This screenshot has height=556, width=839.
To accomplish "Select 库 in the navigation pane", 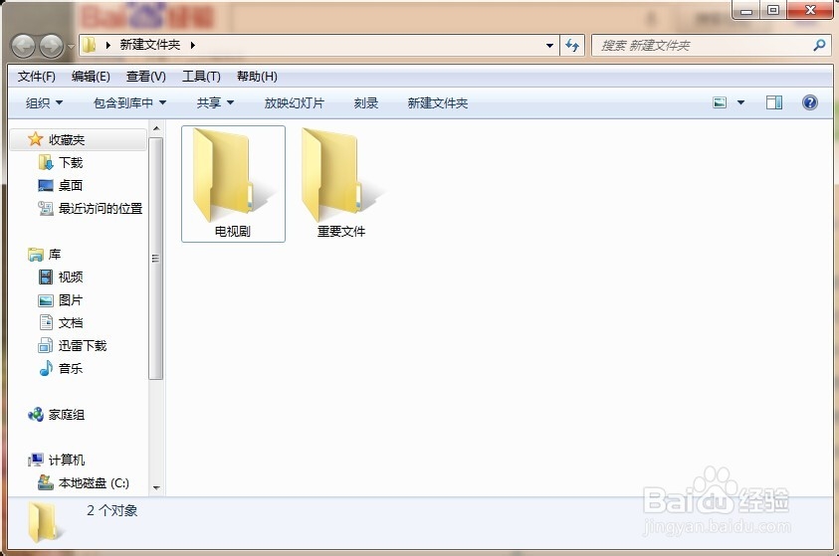I will tap(55, 255).
